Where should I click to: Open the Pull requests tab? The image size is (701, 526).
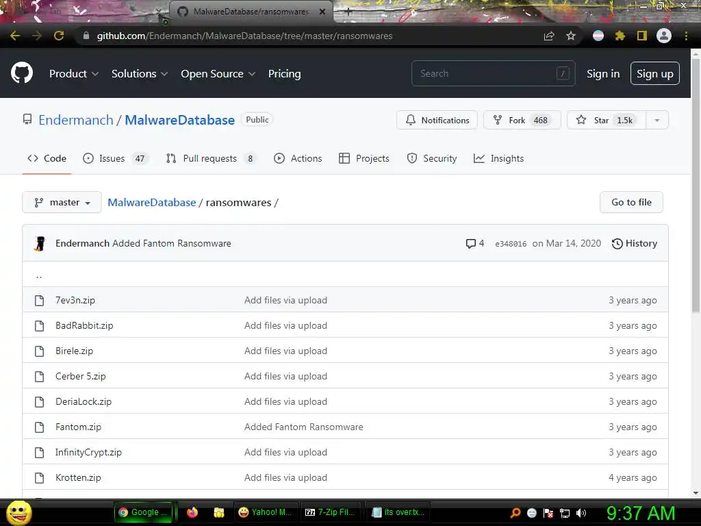point(211,158)
